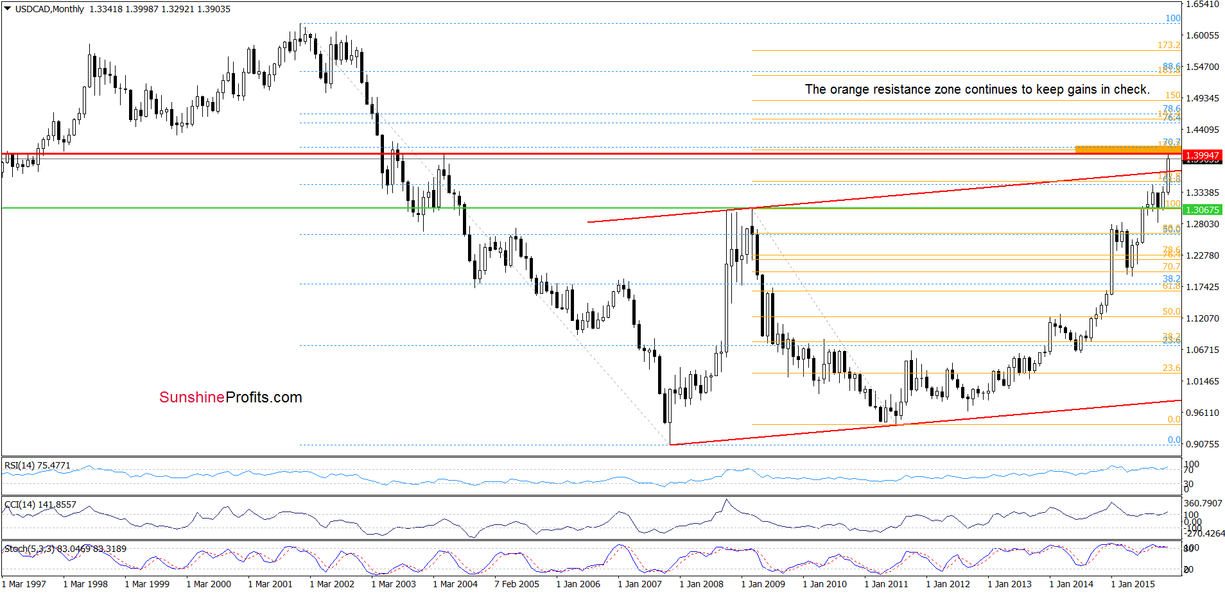Screen dimensions: 1225x593
Task: Click the 1.44095 price axis value
Action: [x=1202, y=130]
